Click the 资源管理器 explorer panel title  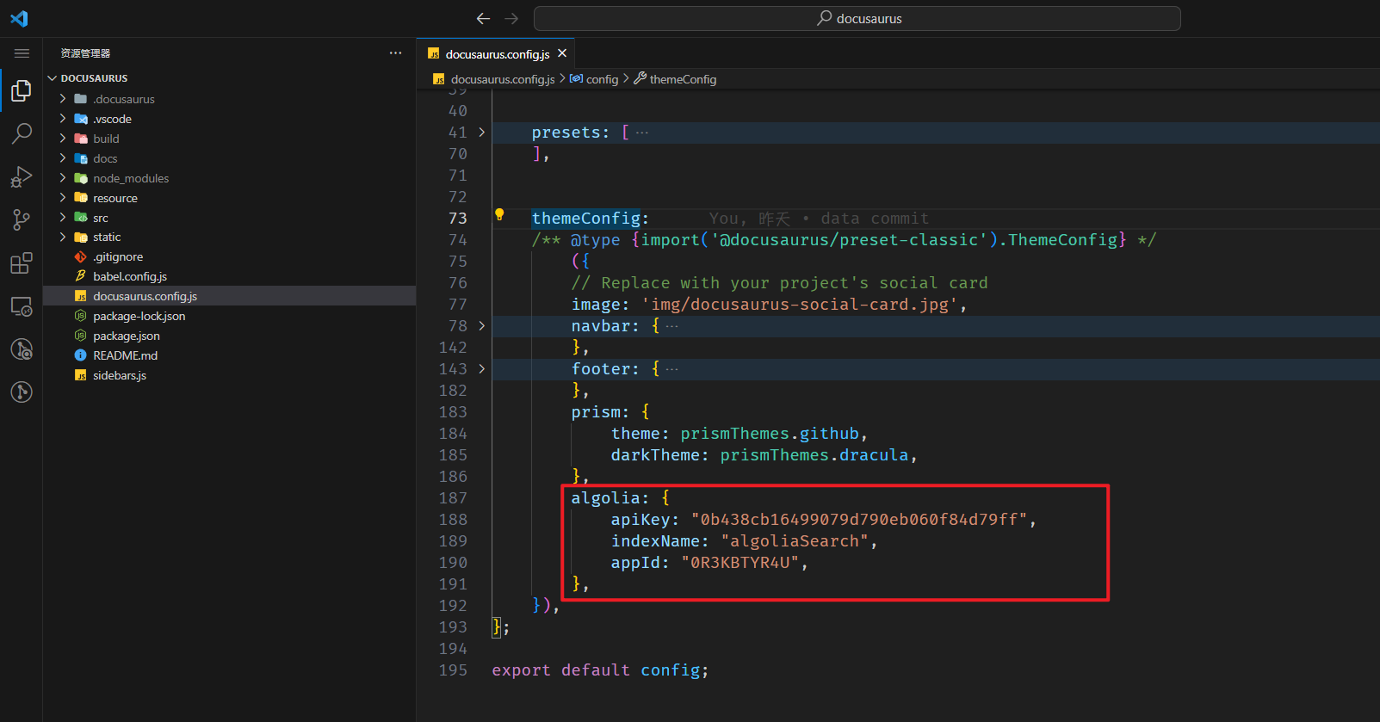point(85,53)
